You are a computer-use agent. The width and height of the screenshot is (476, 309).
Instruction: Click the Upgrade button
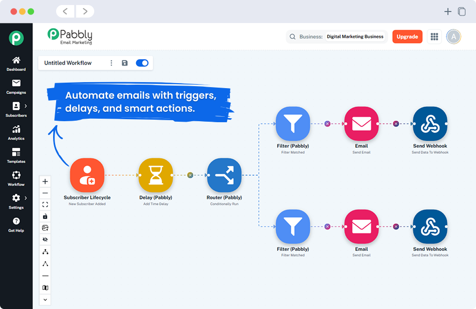point(407,36)
